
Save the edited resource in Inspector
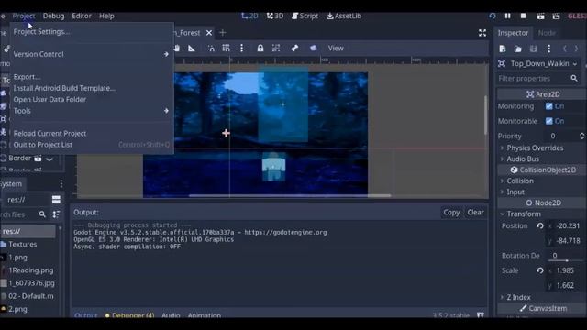click(x=534, y=49)
